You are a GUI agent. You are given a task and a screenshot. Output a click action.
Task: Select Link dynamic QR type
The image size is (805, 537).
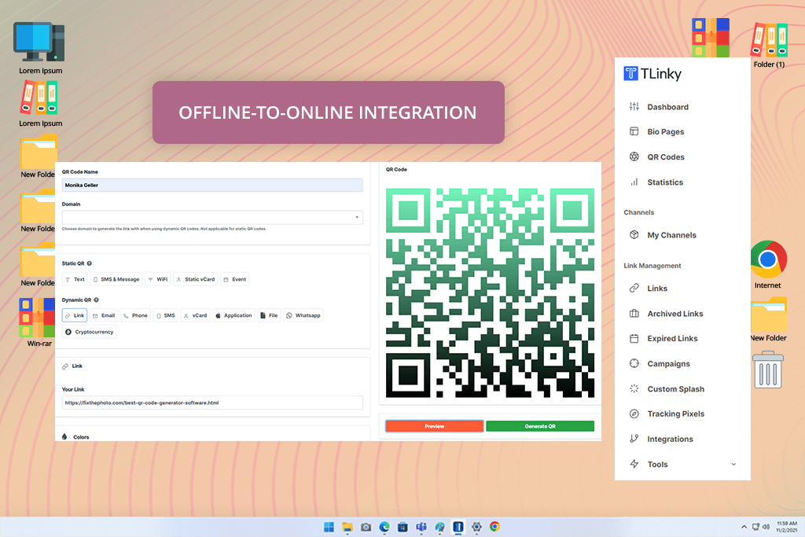(x=75, y=315)
